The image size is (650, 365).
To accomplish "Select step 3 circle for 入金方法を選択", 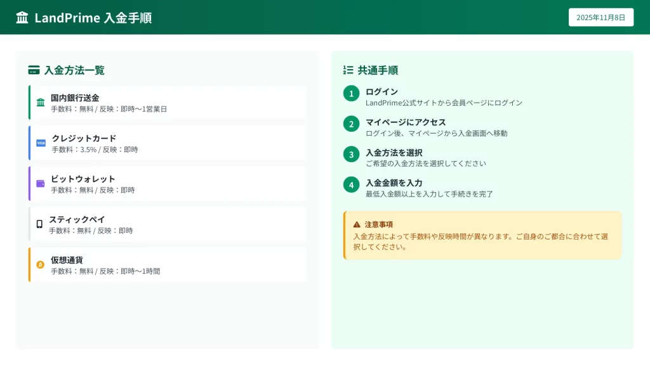I will (351, 155).
